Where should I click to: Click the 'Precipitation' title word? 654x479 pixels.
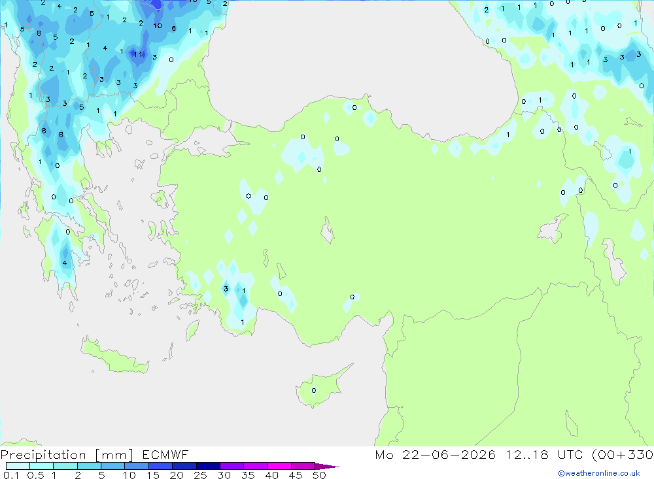coord(43,455)
